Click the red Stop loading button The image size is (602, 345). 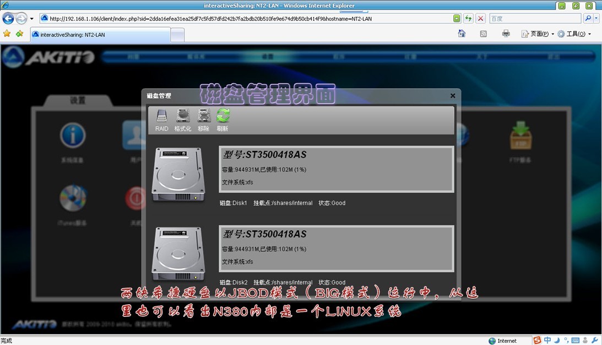[x=480, y=18]
